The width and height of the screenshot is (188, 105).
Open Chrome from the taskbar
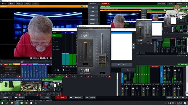pyautogui.click(x=26, y=103)
